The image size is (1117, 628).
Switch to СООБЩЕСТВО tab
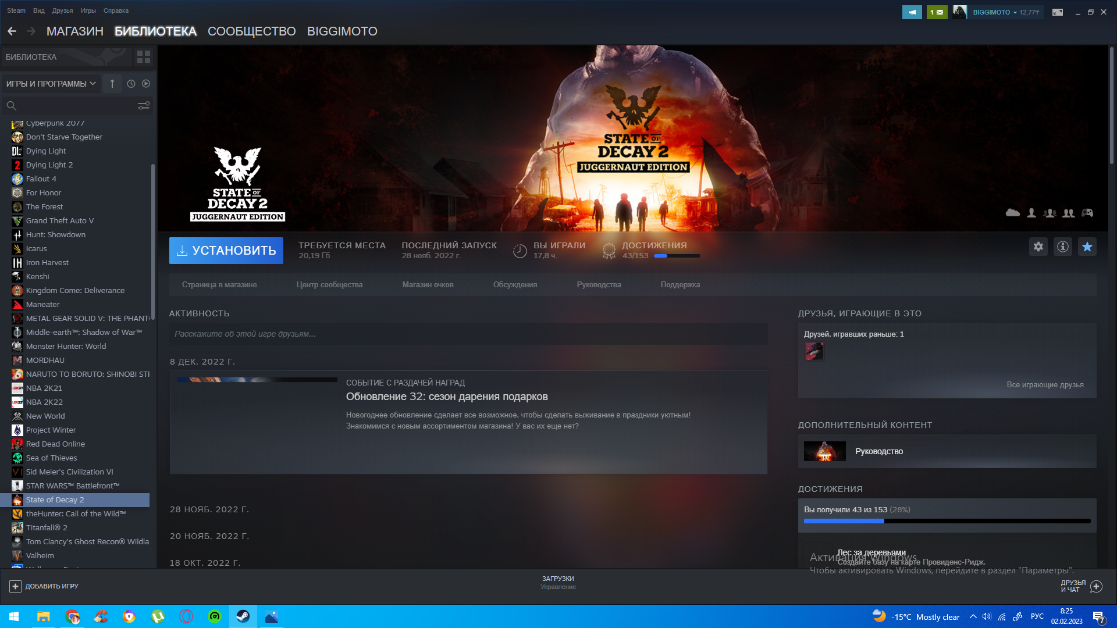(252, 31)
